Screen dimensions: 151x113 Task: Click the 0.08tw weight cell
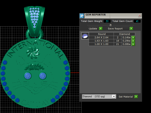point(126,44)
